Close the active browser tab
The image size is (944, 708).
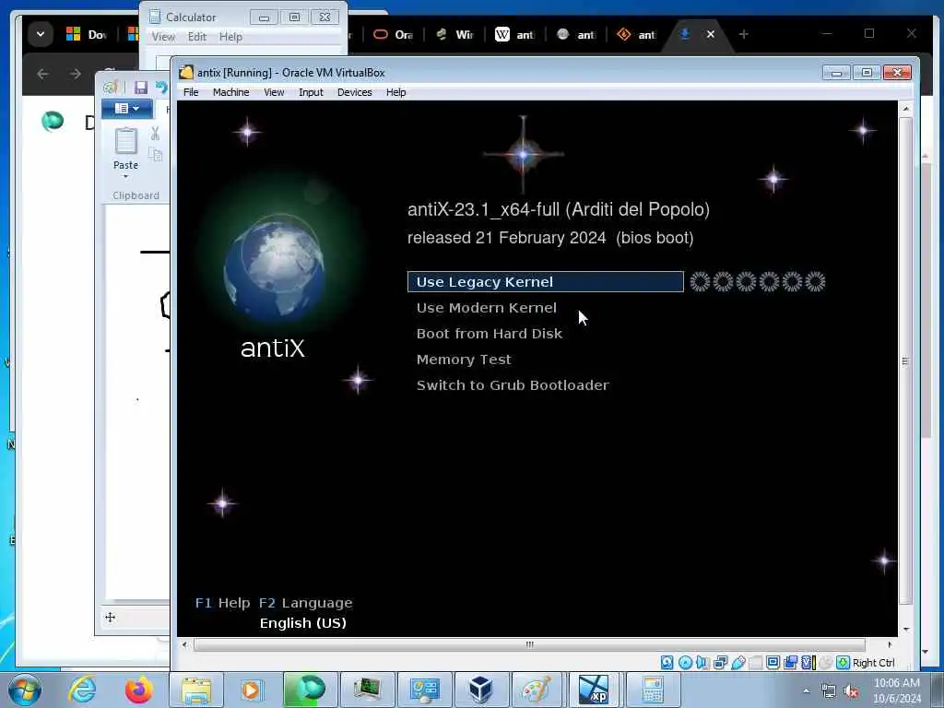click(x=711, y=34)
